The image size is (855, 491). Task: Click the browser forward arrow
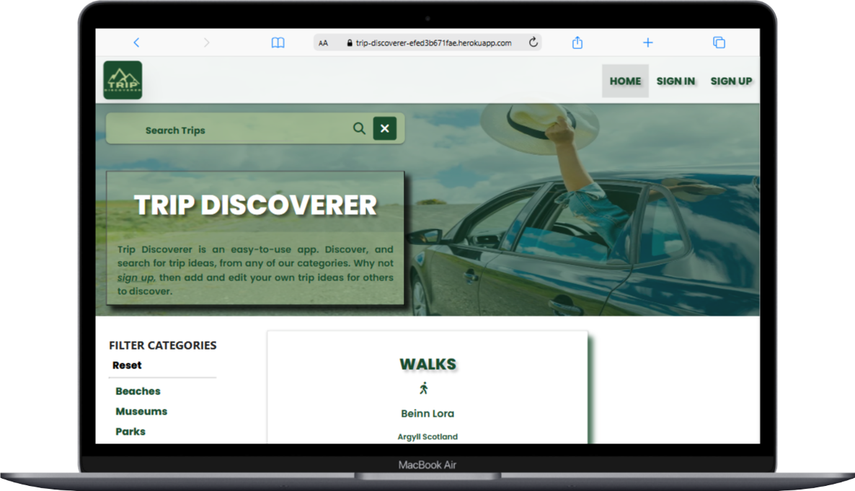[206, 43]
